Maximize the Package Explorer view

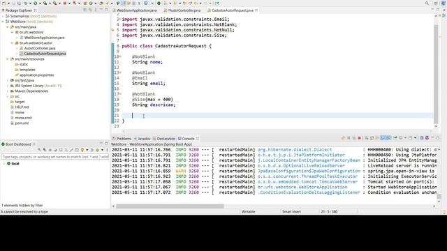tap(106, 10)
